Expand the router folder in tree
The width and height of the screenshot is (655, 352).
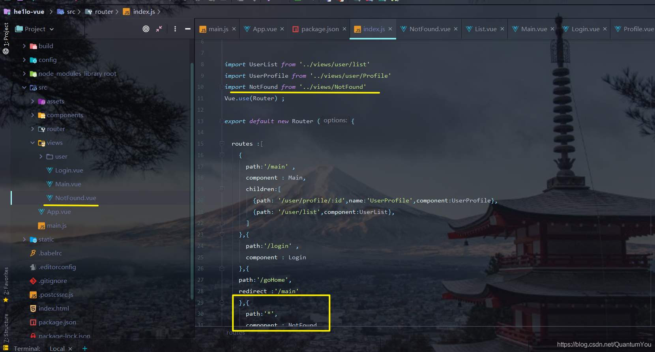pyautogui.click(x=33, y=129)
